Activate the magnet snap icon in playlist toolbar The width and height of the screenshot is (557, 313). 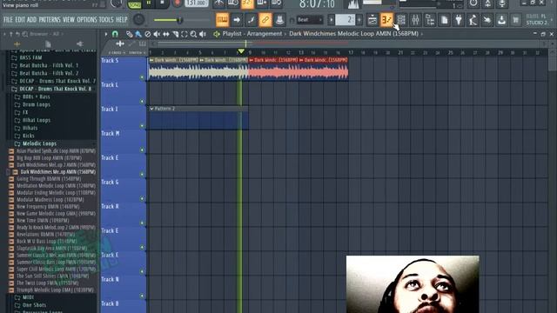click(x=115, y=34)
